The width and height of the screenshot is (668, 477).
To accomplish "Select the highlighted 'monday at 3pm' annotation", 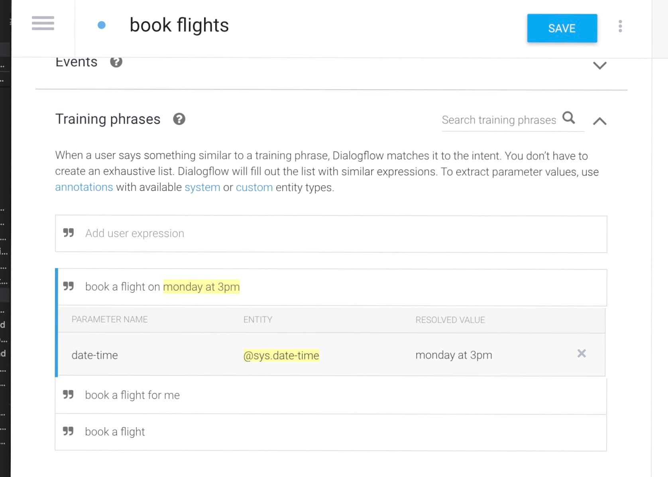I will click(x=201, y=287).
